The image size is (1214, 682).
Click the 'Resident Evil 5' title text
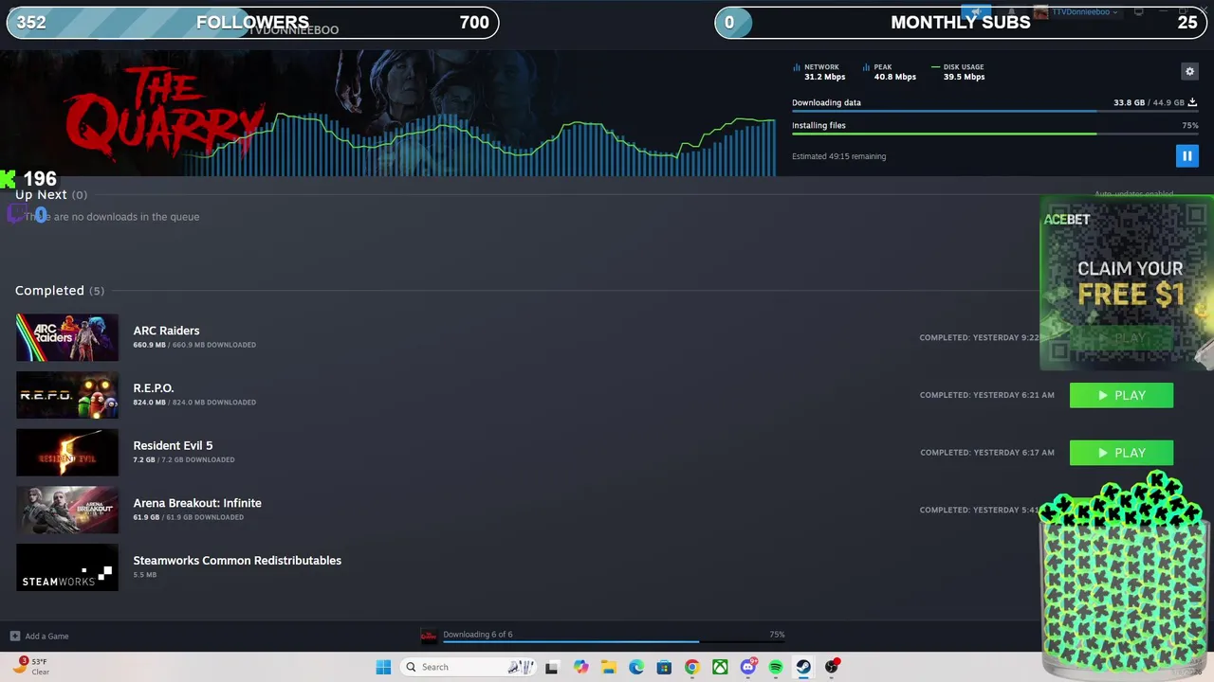(173, 445)
